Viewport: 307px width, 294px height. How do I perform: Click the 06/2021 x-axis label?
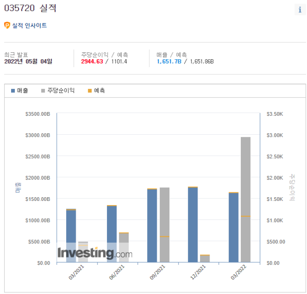pos(116,272)
